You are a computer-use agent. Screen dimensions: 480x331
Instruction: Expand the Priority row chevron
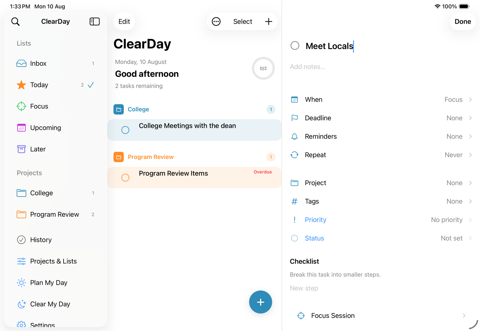click(470, 220)
